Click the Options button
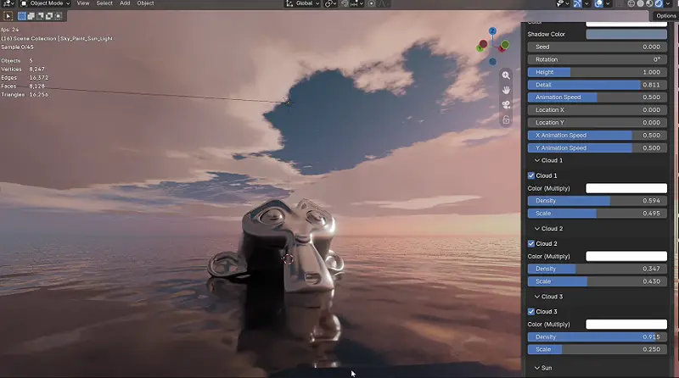 click(x=665, y=15)
